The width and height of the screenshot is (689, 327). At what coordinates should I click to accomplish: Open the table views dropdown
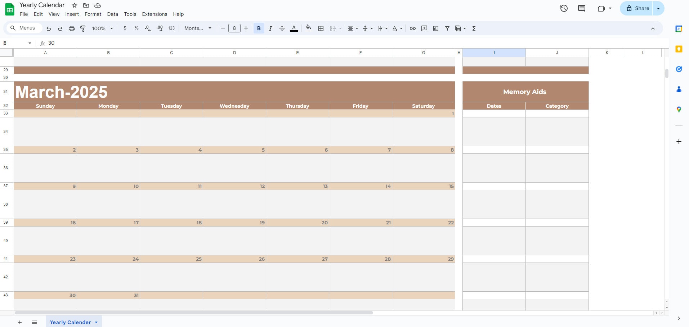click(461, 28)
